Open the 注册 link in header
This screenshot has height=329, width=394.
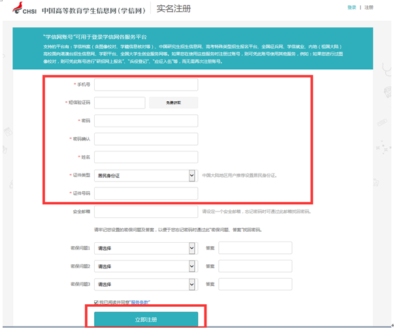click(369, 7)
